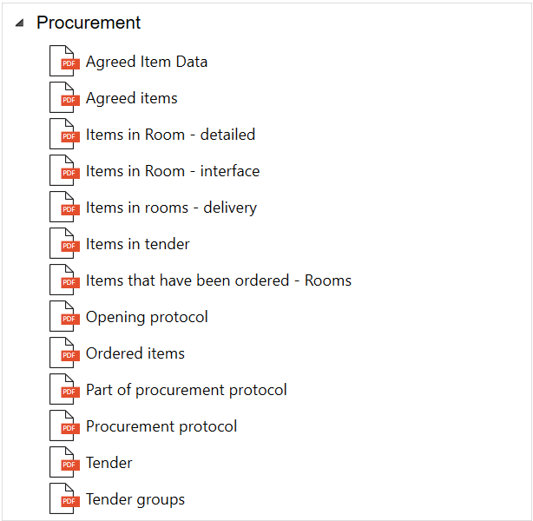Choose the Ordered items report
The image size is (533, 521).
click(x=135, y=353)
